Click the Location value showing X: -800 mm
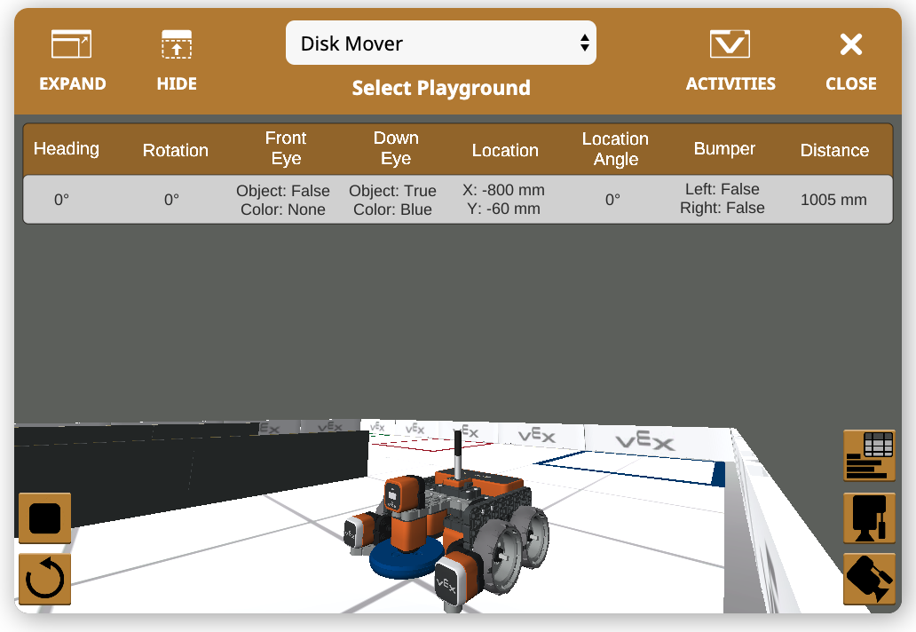This screenshot has width=916, height=632. pyautogui.click(x=502, y=199)
